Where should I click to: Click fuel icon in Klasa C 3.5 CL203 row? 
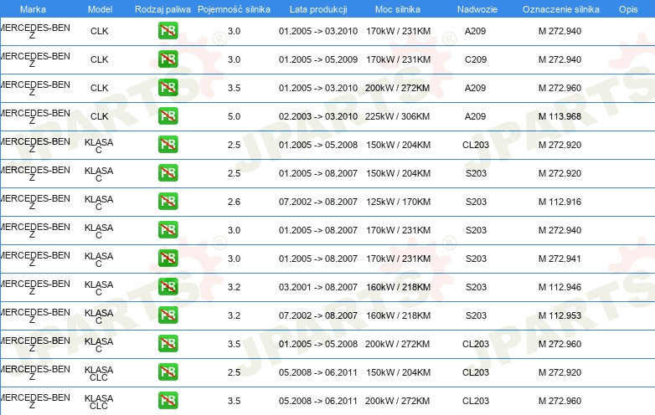point(168,344)
